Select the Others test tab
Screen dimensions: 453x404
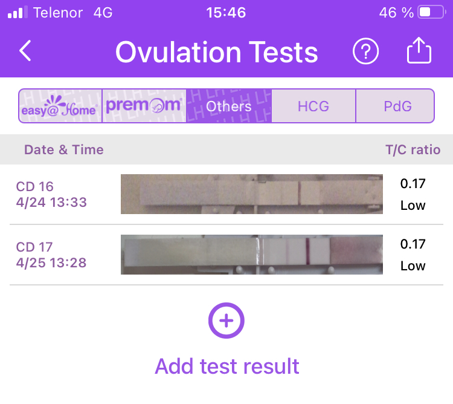pyautogui.click(x=228, y=106)
